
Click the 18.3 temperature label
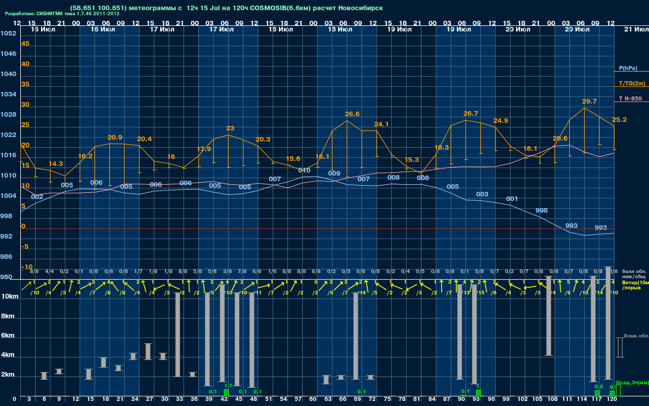pyautogui.click(x=442, y=148)
